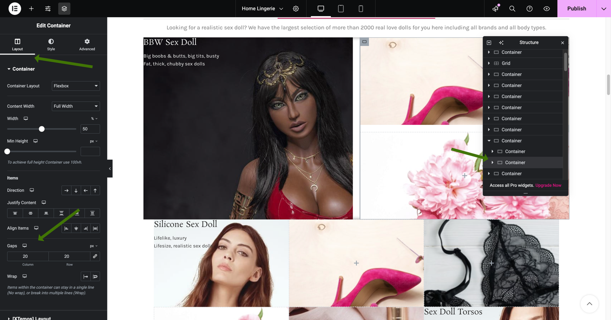The width and height of the screenshot is (611, 320).
Task: Open the Elementor logo menu
Action: pyautogui.click(x=15, y=9)
